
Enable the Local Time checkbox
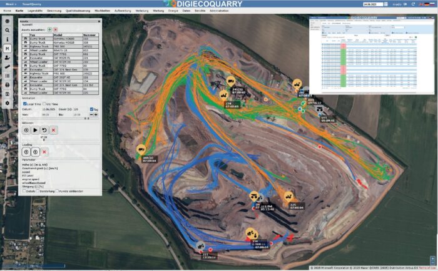coord(24,104)
